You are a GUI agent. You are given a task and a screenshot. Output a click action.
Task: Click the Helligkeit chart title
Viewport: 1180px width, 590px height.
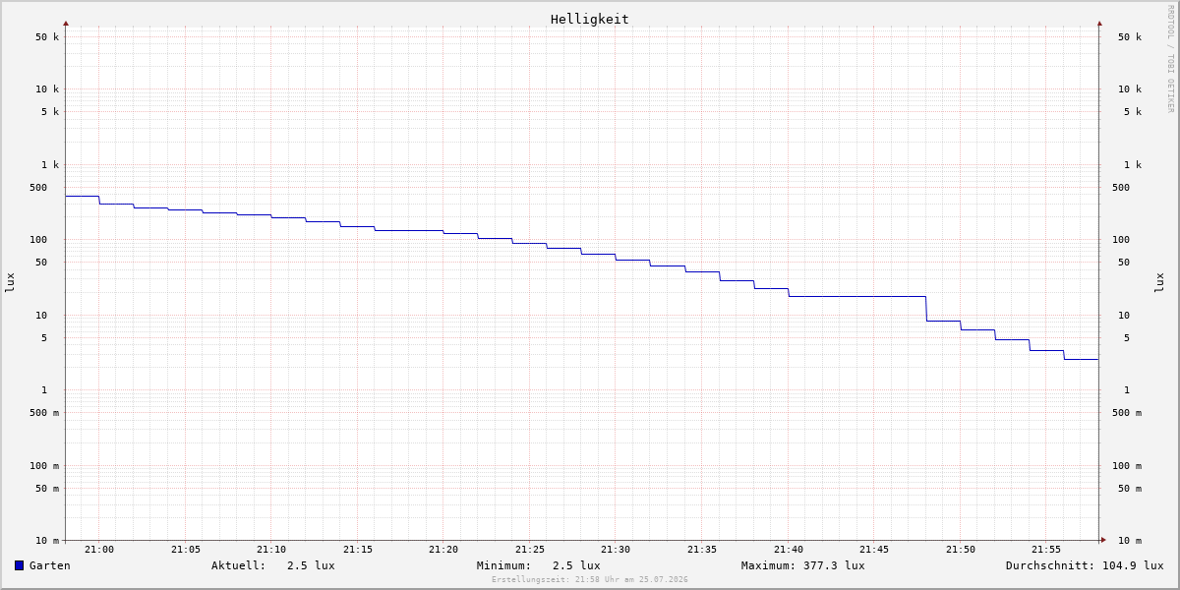pyautogui.click(x=590, y=19)
